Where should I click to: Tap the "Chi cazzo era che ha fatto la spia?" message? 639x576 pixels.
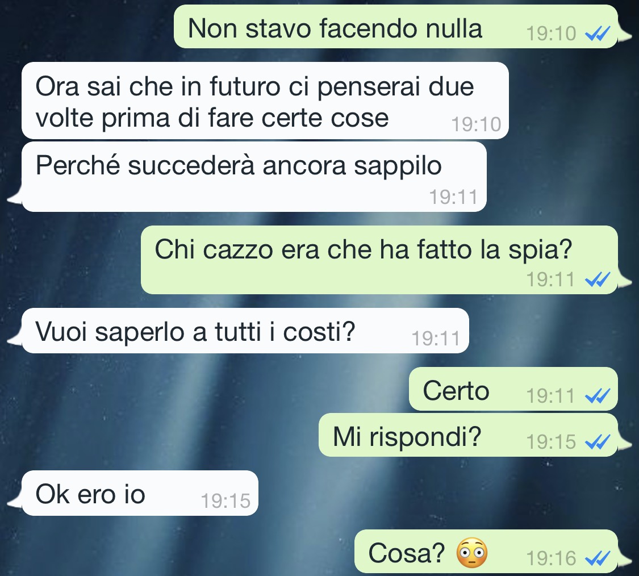(379, 260)
